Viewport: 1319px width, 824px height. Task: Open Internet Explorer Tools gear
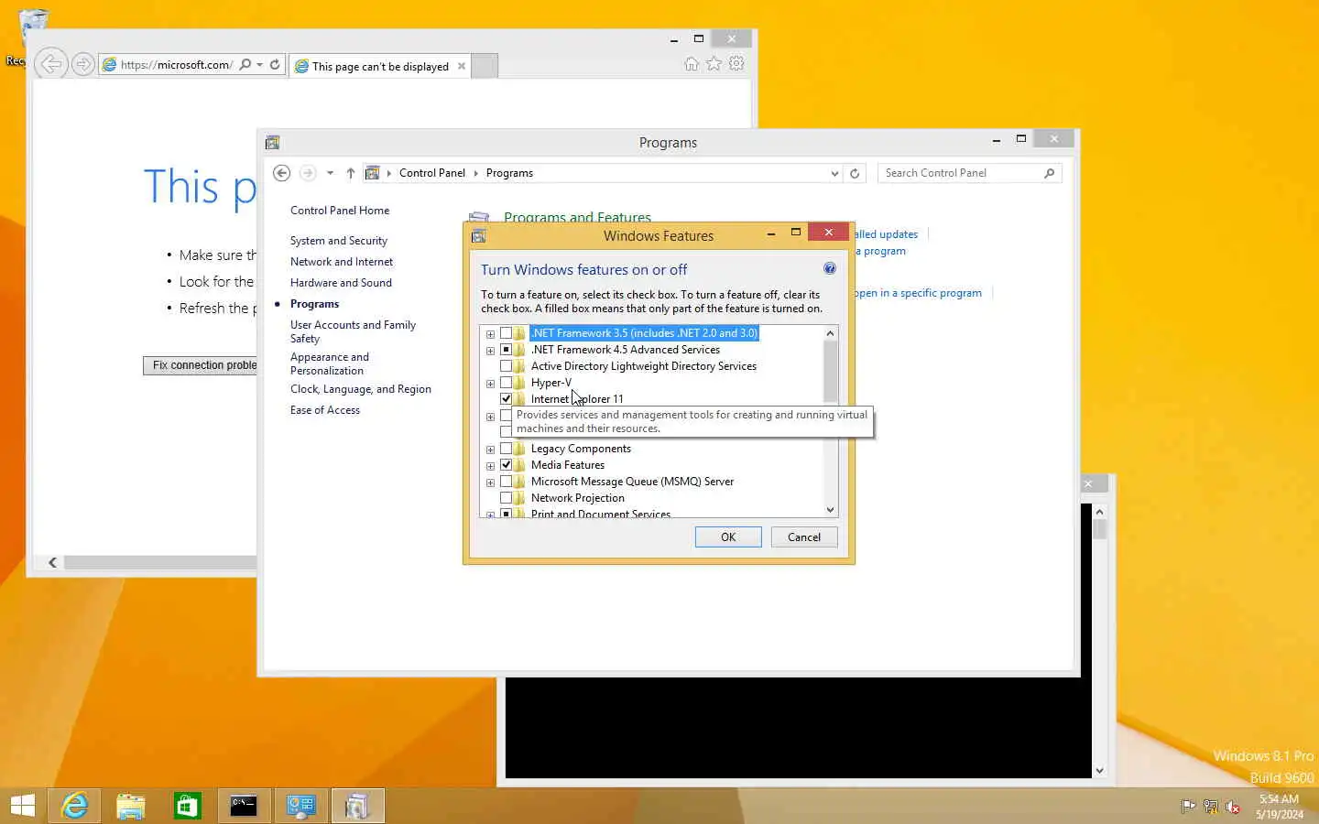pyautogui.click(x=736, y=64)
